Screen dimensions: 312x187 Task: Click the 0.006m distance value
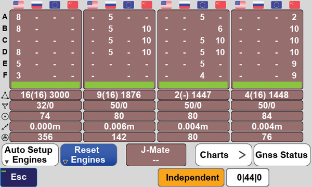click(119, 127)
